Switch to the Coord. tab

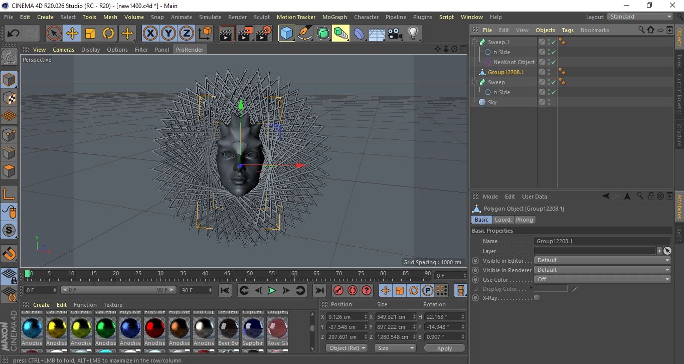tap(503, 220)
